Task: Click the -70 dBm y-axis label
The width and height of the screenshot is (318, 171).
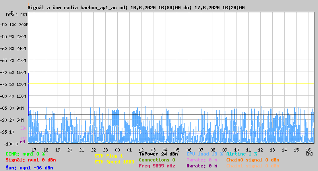Action: 5,72
